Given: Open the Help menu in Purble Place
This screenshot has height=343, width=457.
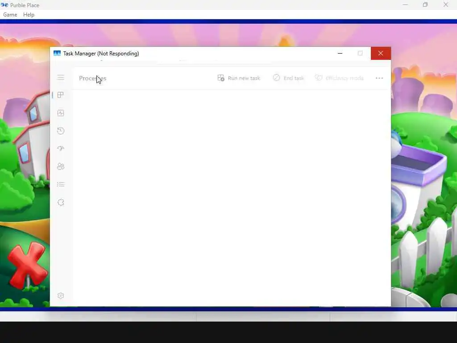Looking at the screenshot, I should (29, 15).
